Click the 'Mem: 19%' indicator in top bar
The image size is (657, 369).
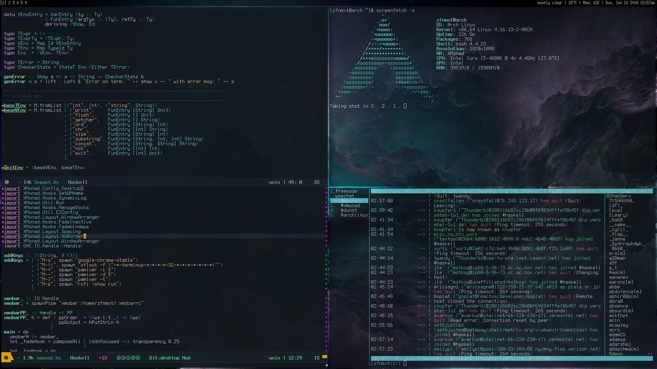pos(591,3)
